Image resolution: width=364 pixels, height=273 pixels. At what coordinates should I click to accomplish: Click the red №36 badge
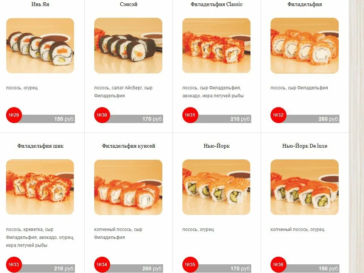tap(278, 265)
